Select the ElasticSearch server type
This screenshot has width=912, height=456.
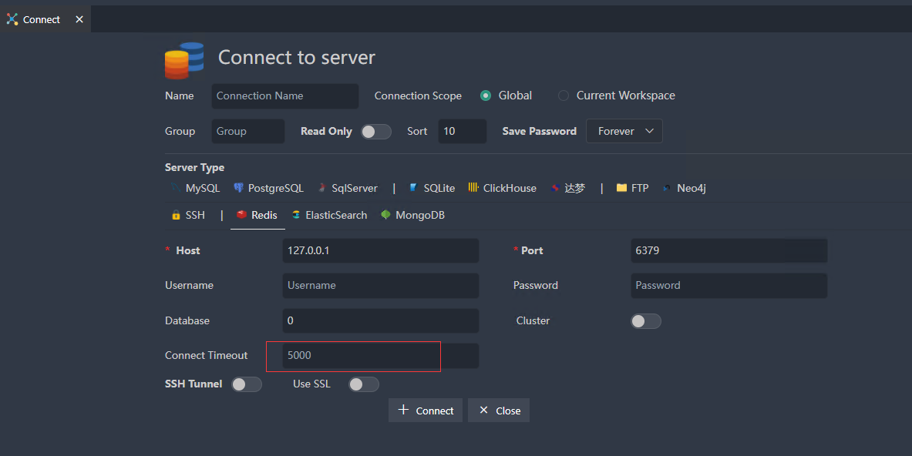click(x=329, y=215)
